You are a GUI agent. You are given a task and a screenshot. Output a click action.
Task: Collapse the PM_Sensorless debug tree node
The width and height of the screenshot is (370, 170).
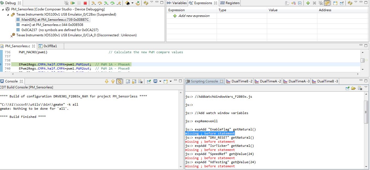click(x=3, y=9)
